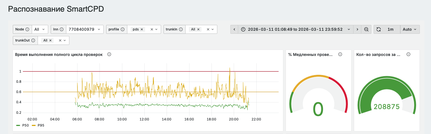431x134 pixels.
Task: Shift time range backward with left arrow
Action: point(234,29)
